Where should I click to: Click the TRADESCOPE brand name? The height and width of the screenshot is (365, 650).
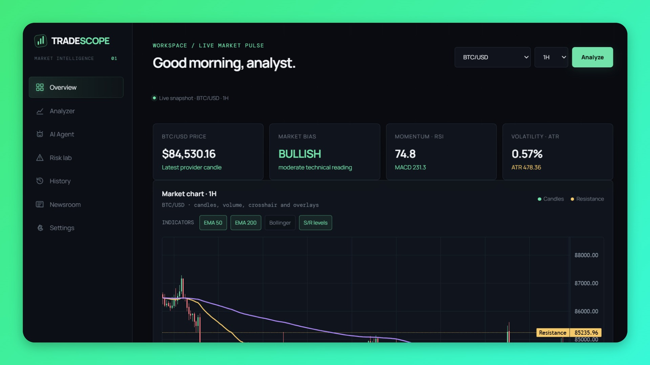tap(80, 41)
